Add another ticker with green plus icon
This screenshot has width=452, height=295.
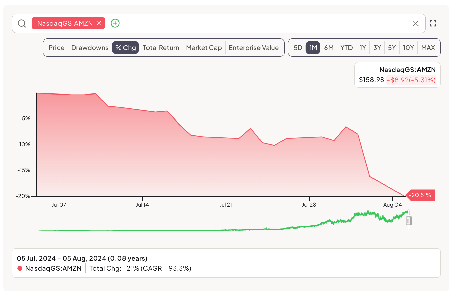[115, 23]
